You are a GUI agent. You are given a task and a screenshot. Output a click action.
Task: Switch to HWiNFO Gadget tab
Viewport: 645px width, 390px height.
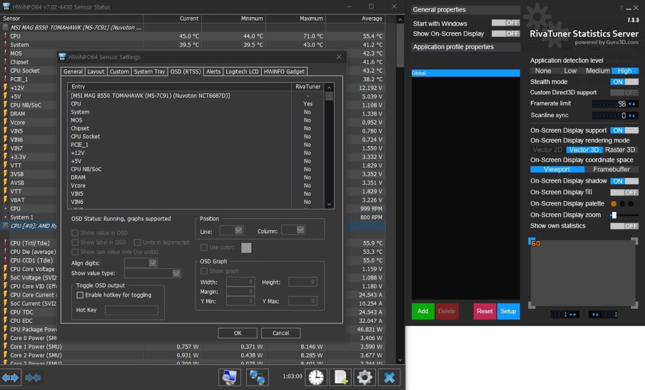point(284,72)
